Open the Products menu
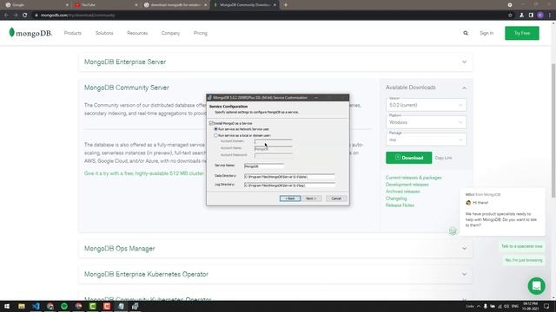The image size is (556, 312). (x=73, y=33)
